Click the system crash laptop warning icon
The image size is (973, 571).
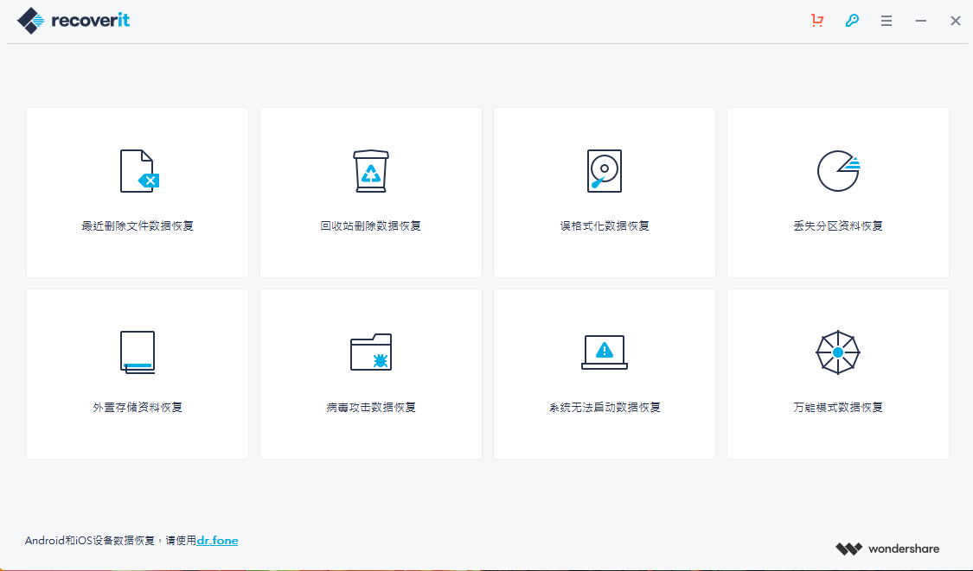[605, 352]
